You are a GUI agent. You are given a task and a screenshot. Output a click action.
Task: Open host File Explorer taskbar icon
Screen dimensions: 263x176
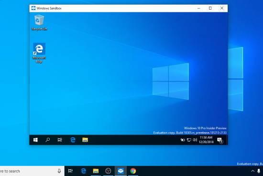96,171
